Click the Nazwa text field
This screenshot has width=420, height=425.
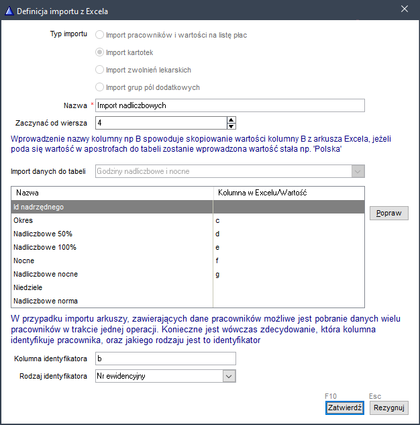point(229,105)
